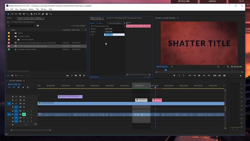Toggle V2 track output eye
Image resolution: width=250 pixels, height=141 pixels.
(24, 103)
